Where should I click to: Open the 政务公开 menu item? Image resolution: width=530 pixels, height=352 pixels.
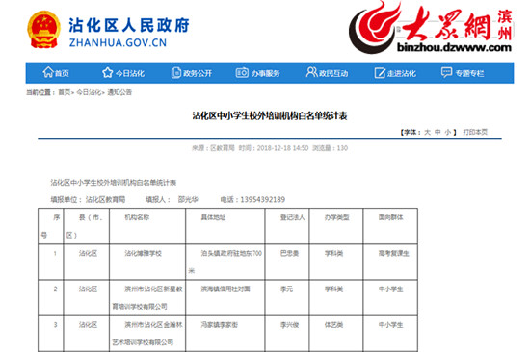point(198,73)
